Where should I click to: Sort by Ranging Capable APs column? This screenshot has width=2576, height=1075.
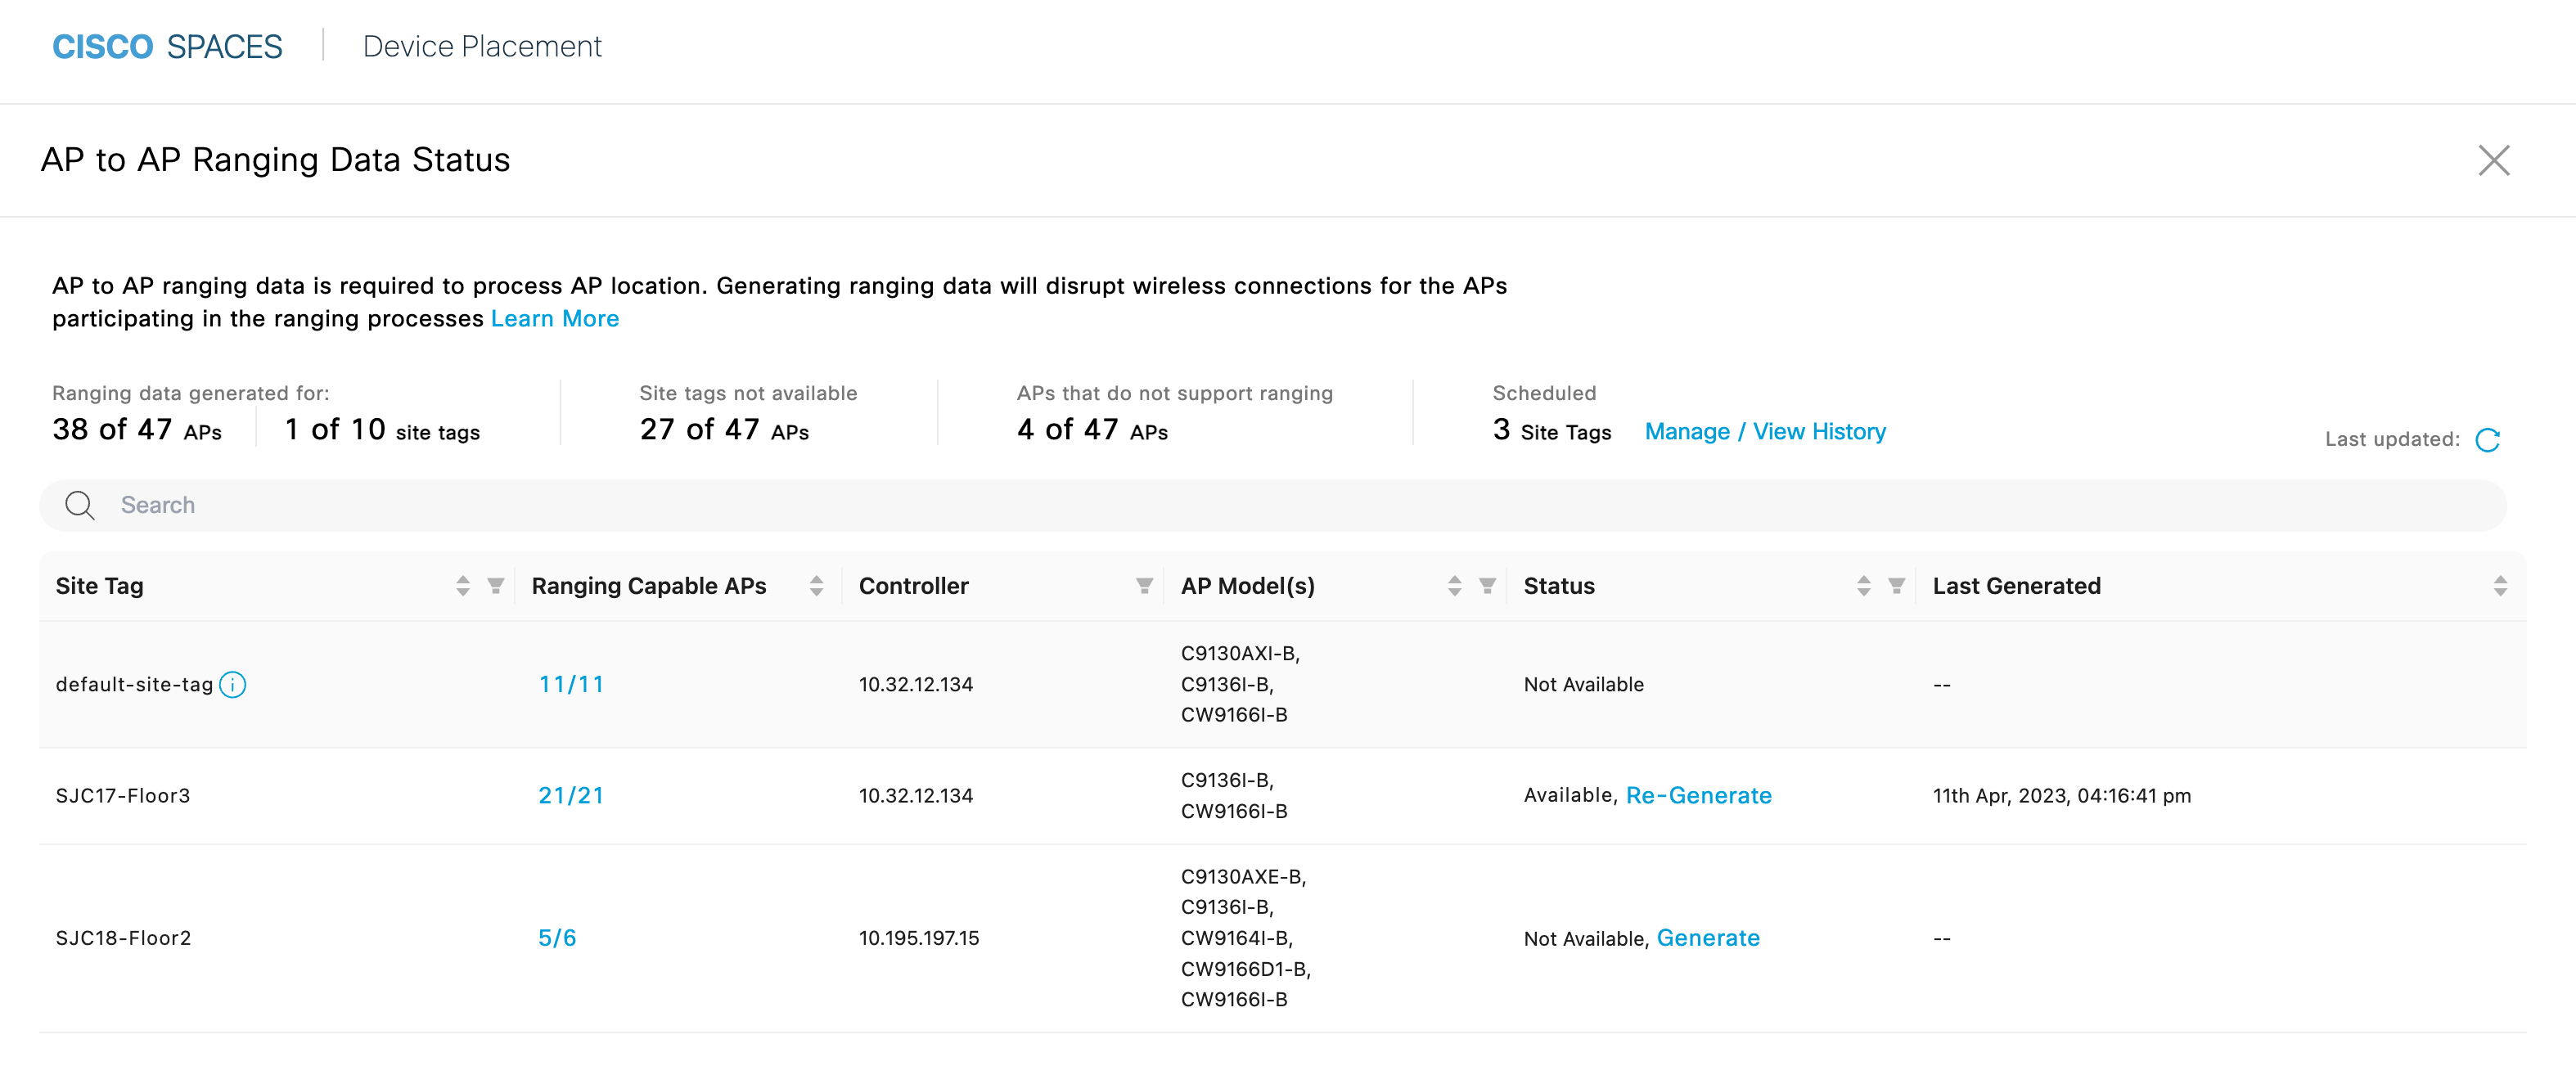point(816,586)
